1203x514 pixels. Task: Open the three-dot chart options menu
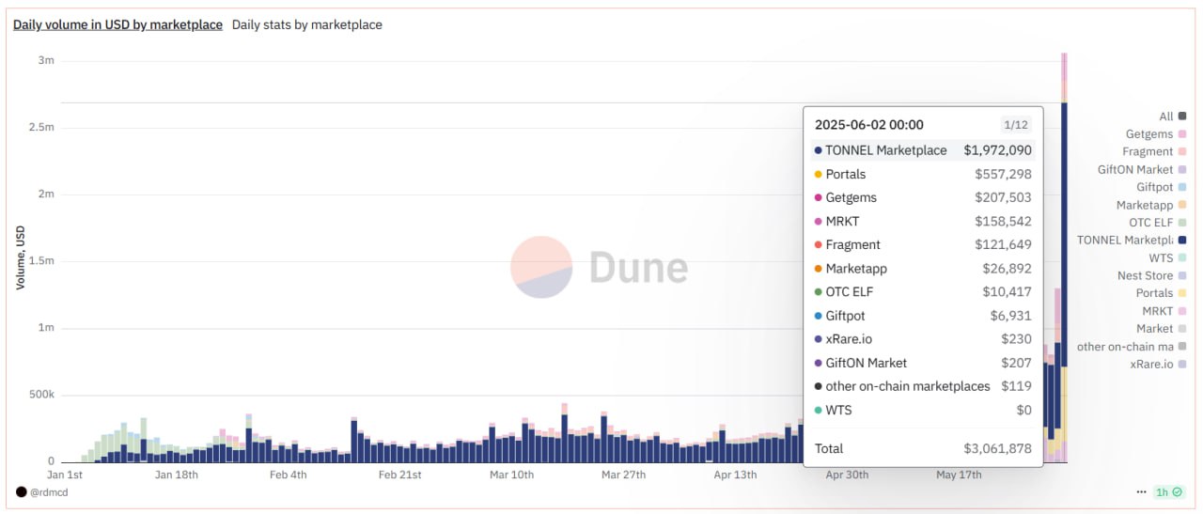(x=1141, y=491)
